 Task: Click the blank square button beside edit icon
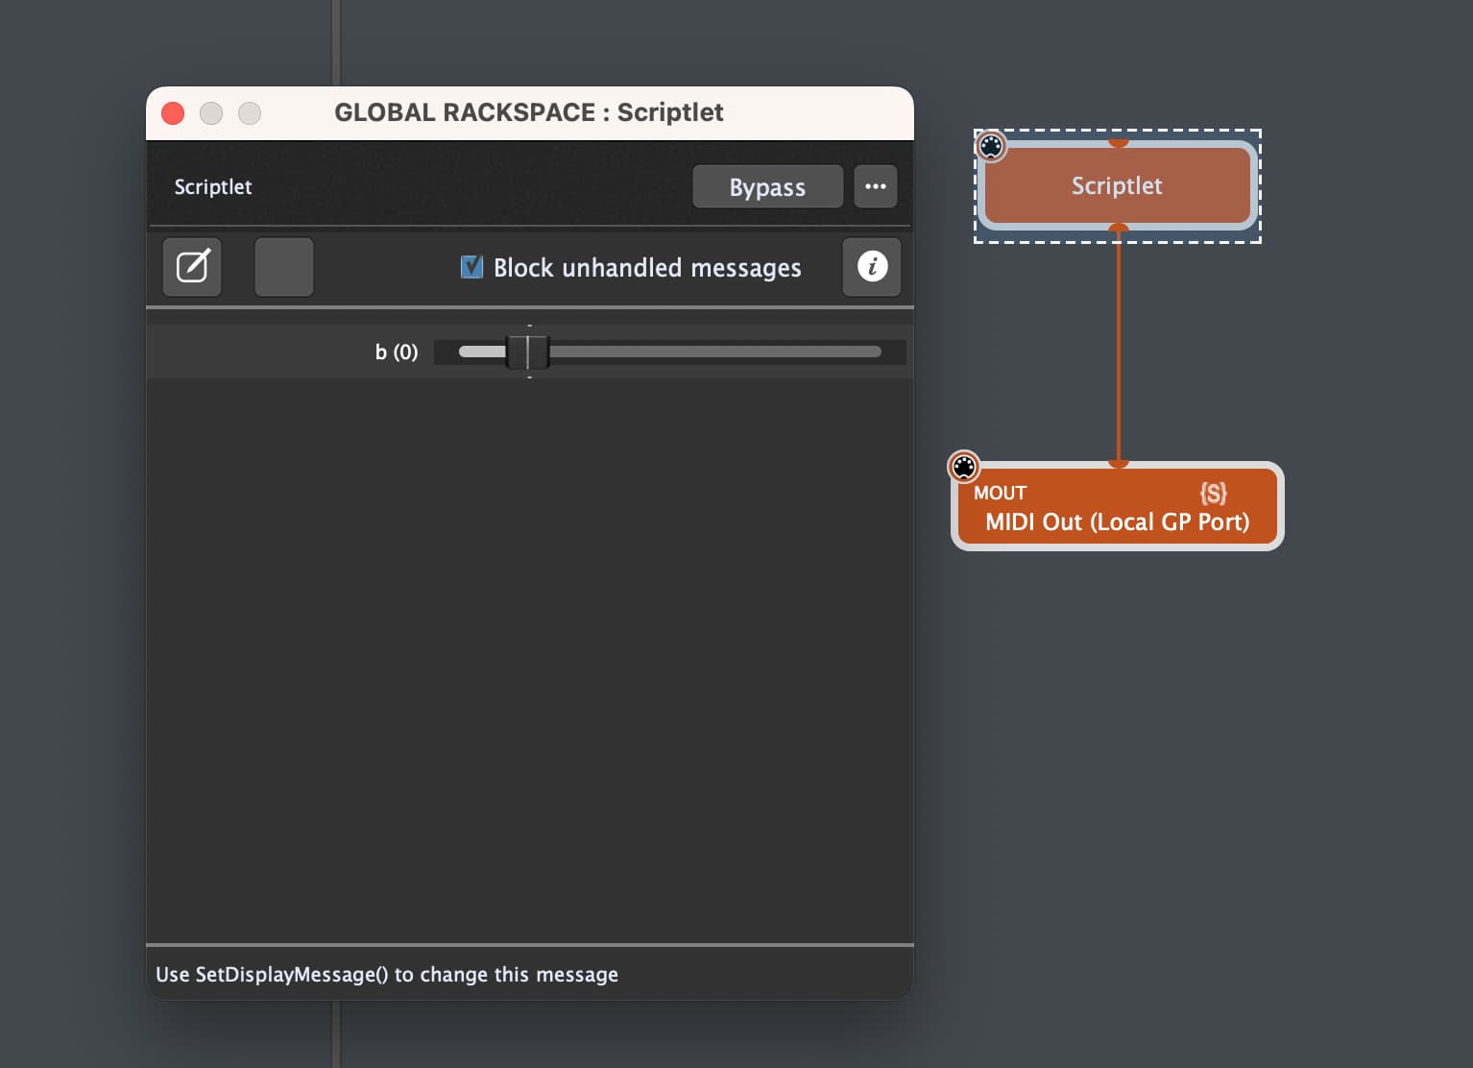tap(284, 266)
